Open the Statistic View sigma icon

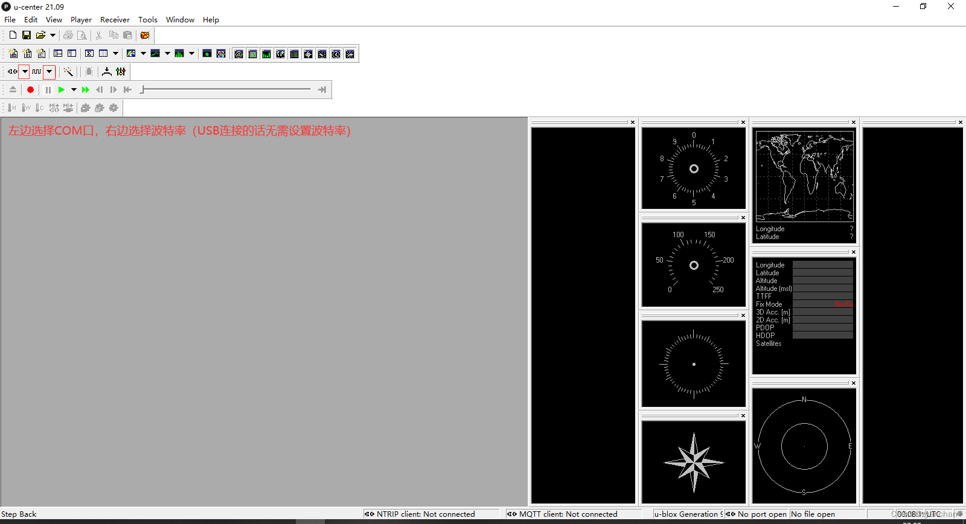point(89,54)
